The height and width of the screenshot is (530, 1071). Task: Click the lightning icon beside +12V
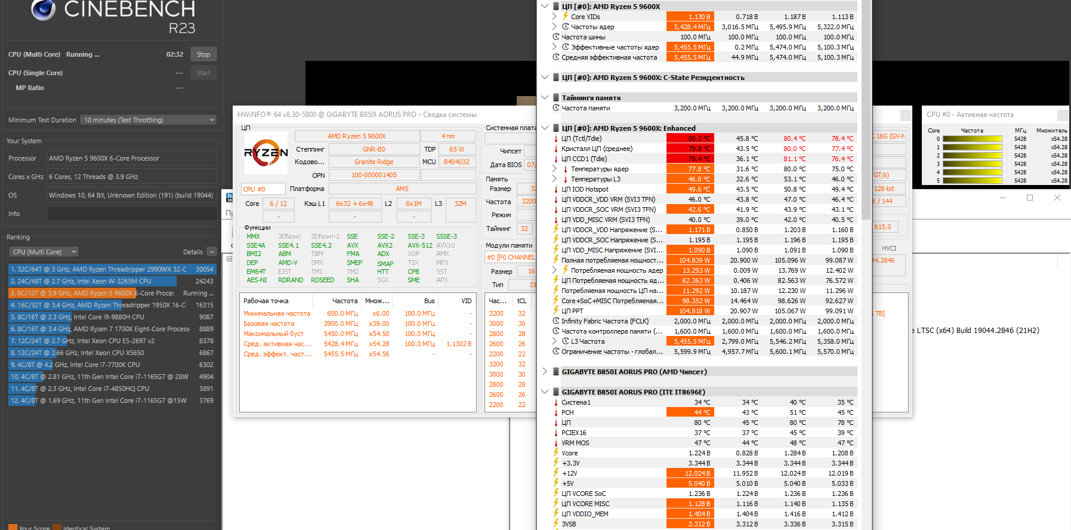click(556, 473)
